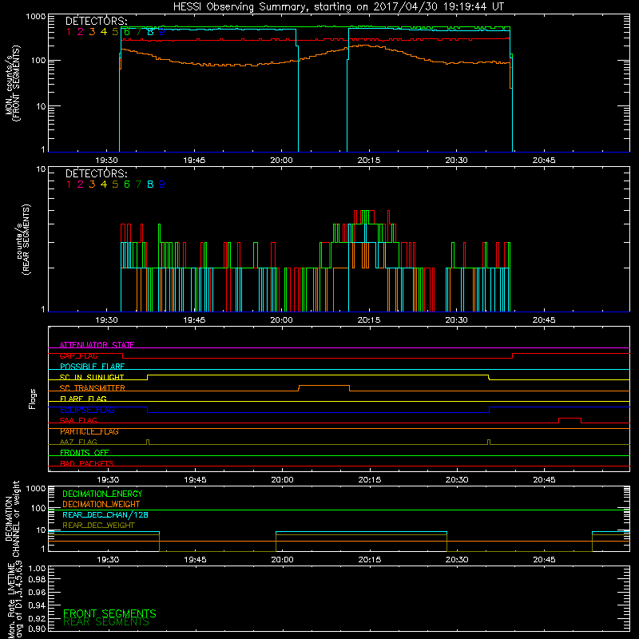Click the 1.00 tick label on livetime axis
This screenshot has width=639, height=639.
coord(37,569)
